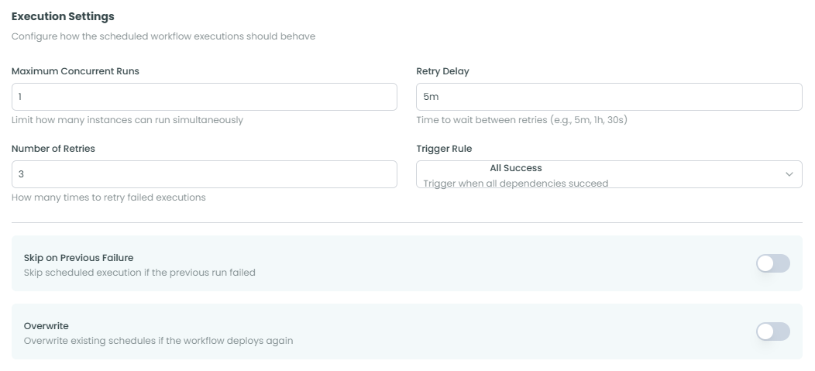Image resolution: width=815 pixels, height=371 pixels.
Task: Toggle the Overwrite switch on
Action: click(772, 331)
